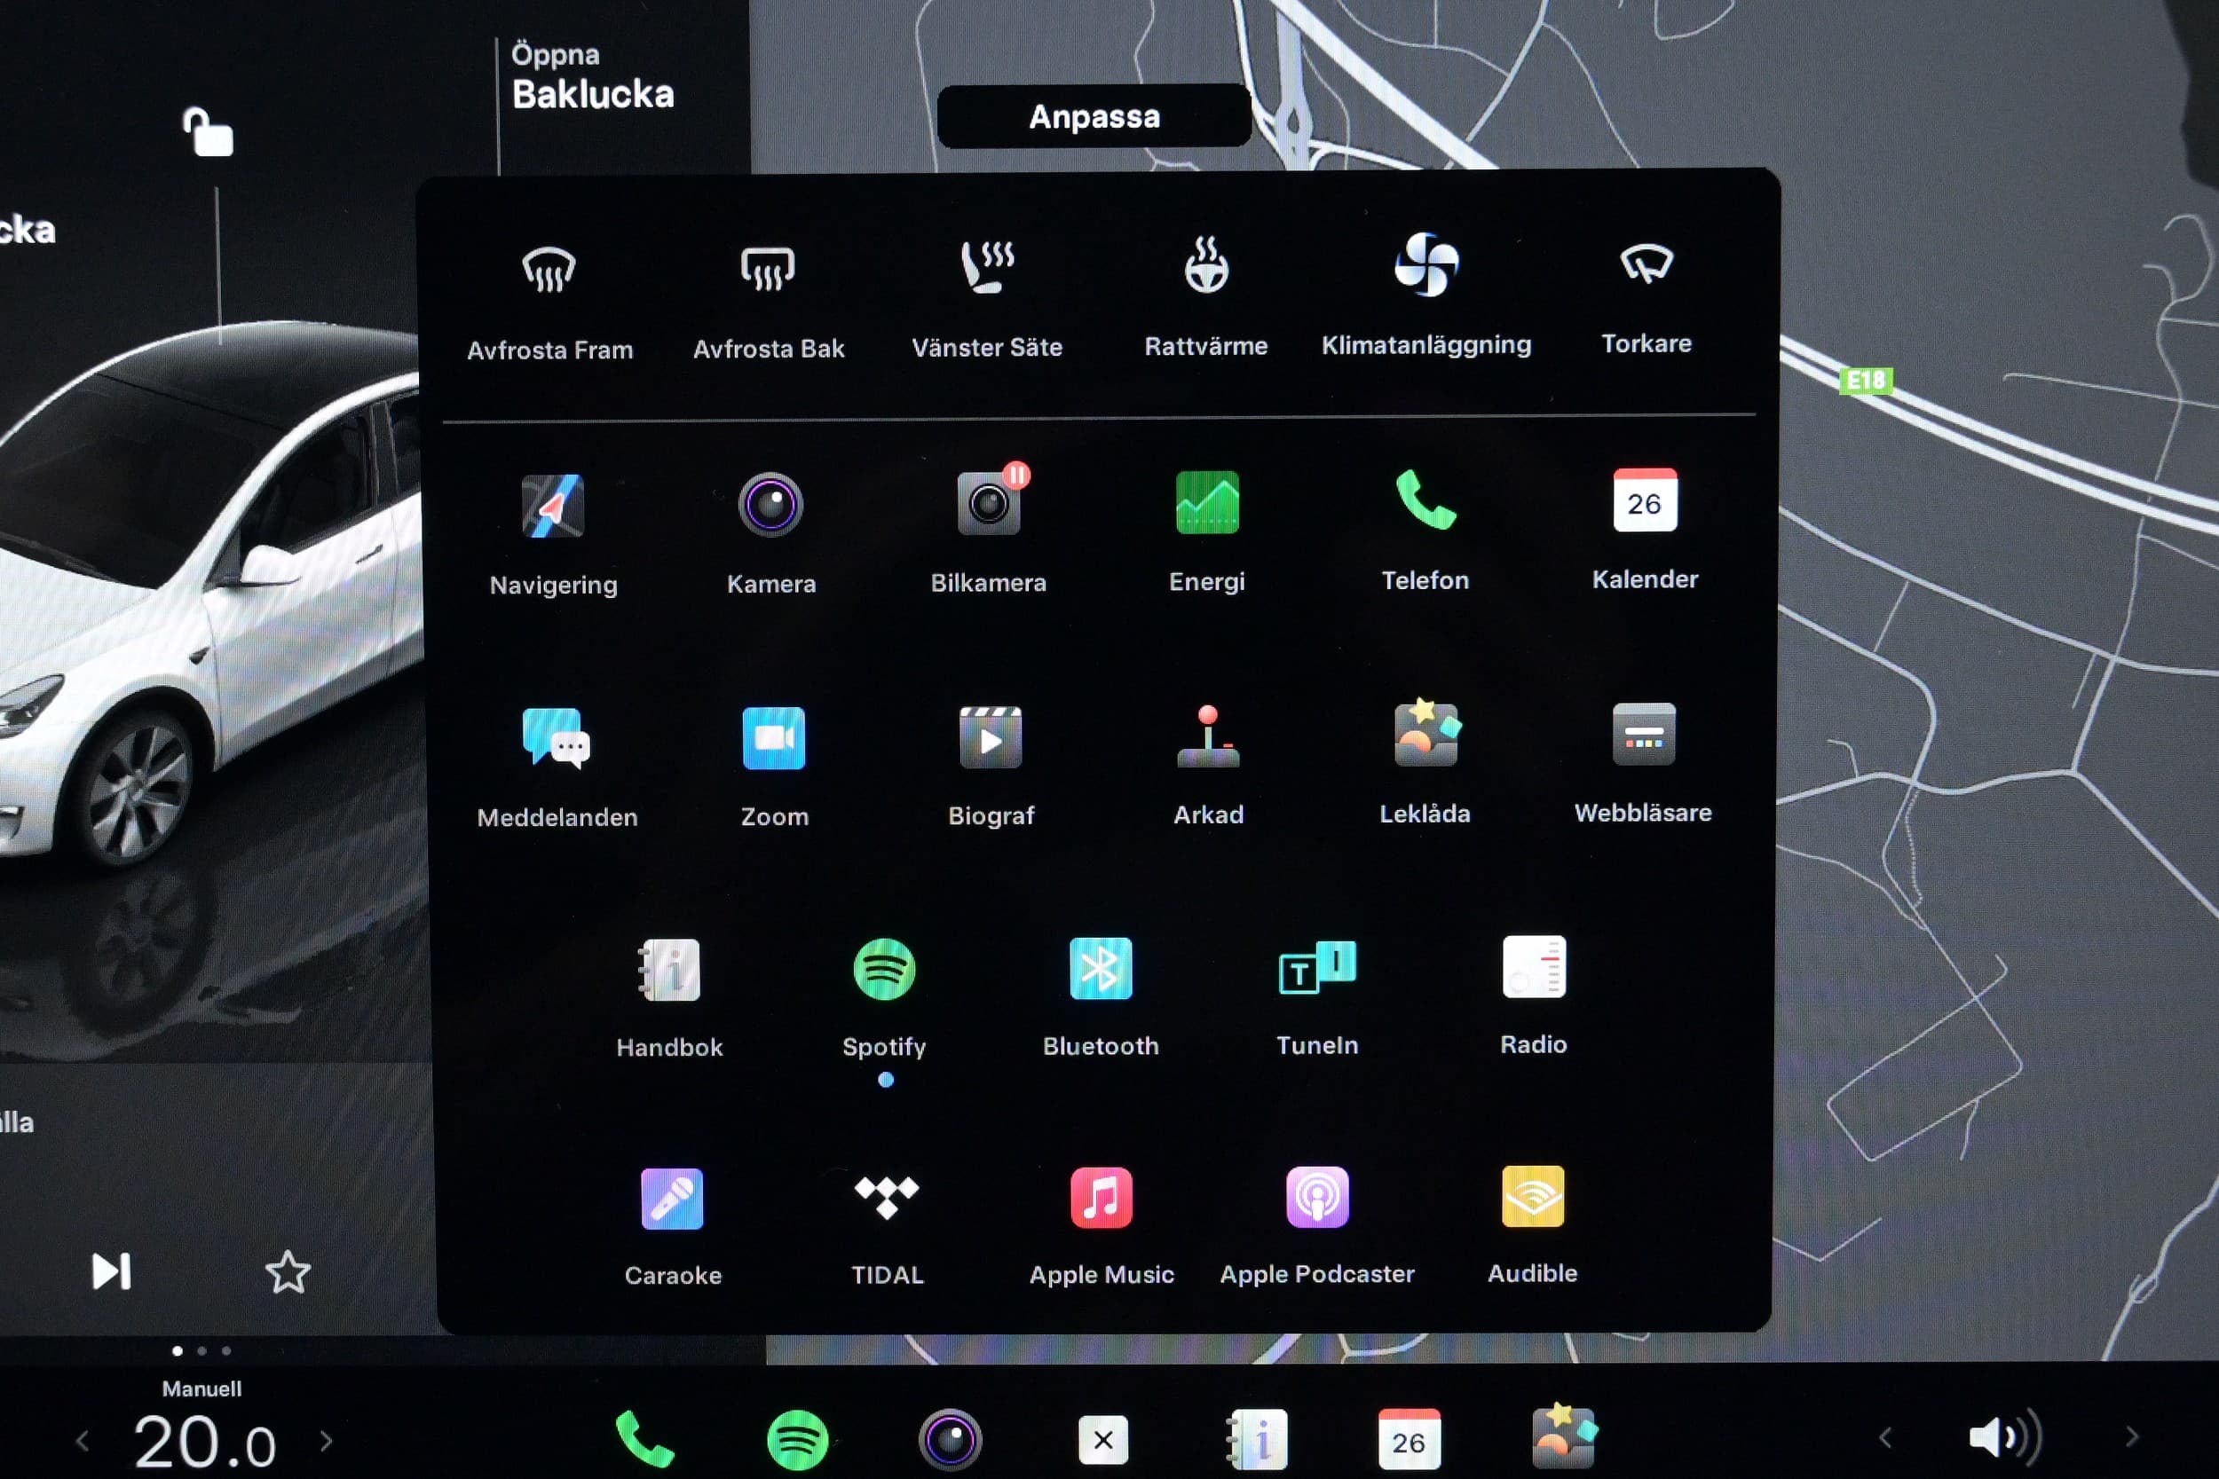The width and height of the screenshot is (2219, 1479).
Task: Launch the Audible app
Action: point(1532,1196)
